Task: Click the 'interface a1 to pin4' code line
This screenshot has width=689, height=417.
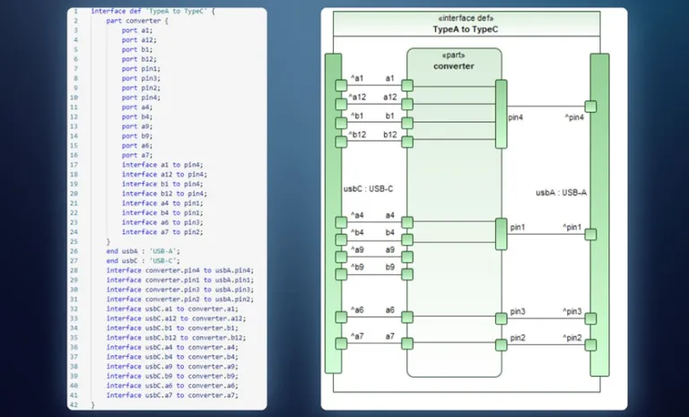Action: point(161,165)
